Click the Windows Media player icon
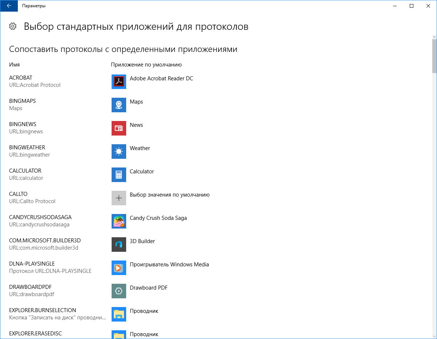The height and width of the screenshot is (339, 437). (x=119, y=268)
